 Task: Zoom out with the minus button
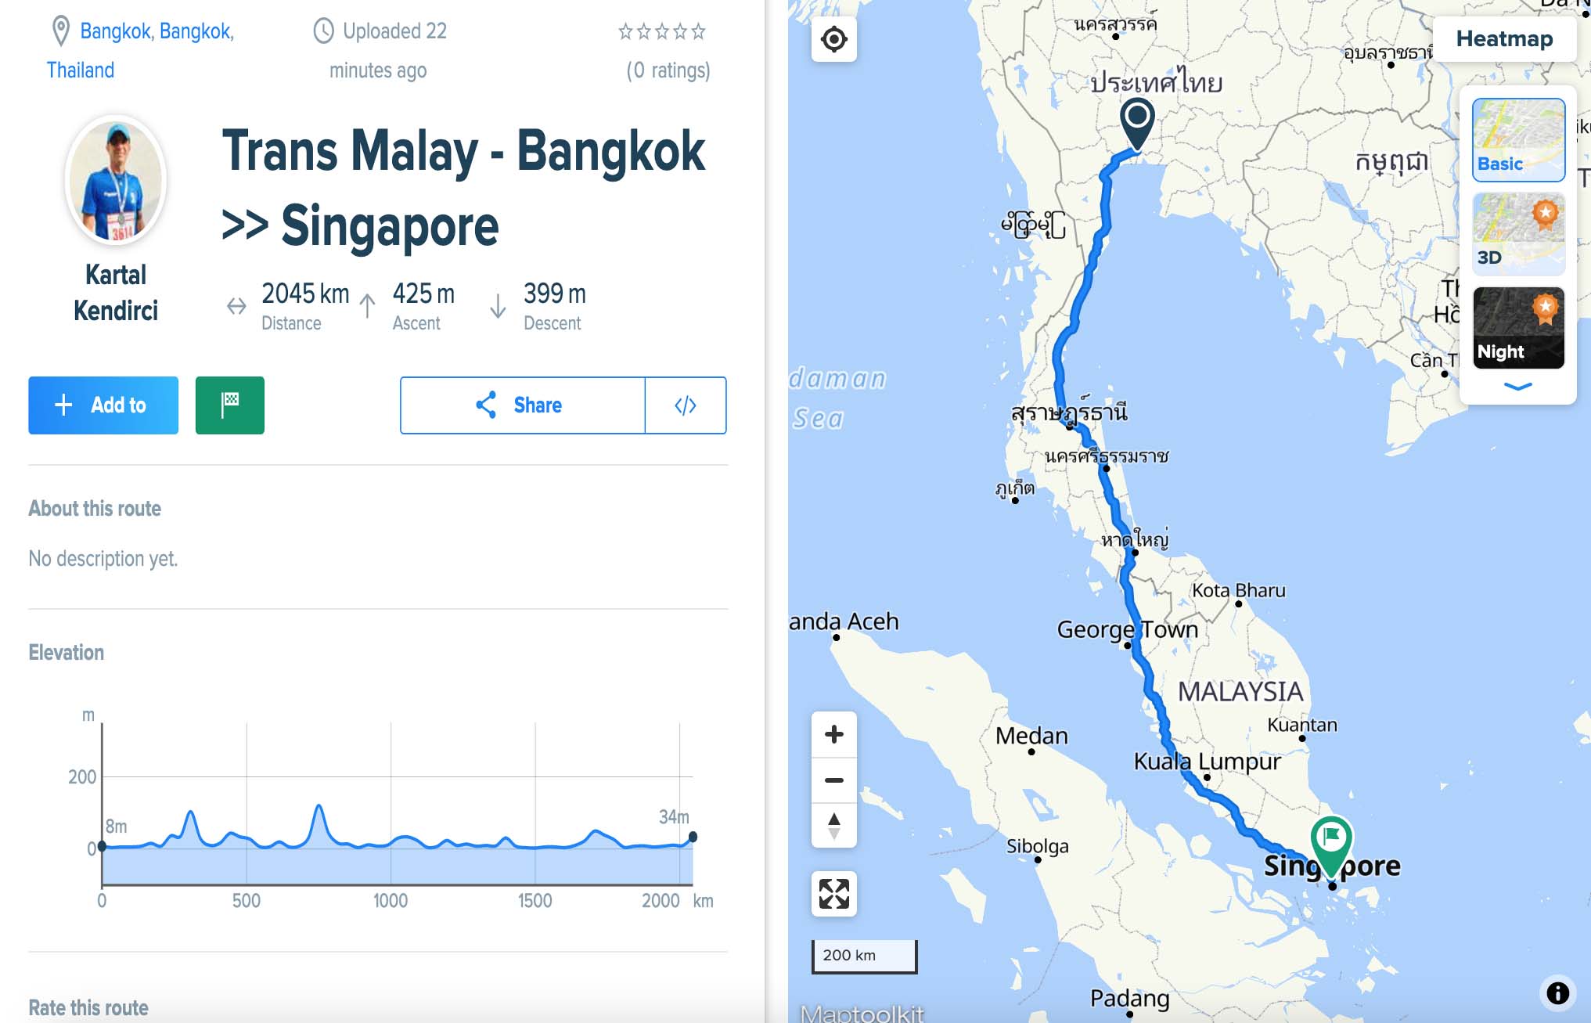click(x=834, y=780)
